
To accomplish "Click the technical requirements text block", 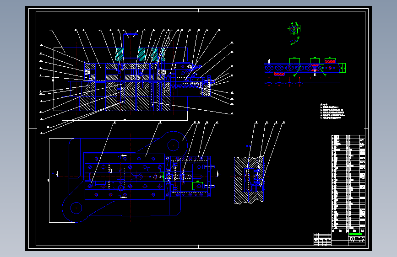I will point(332,111).
